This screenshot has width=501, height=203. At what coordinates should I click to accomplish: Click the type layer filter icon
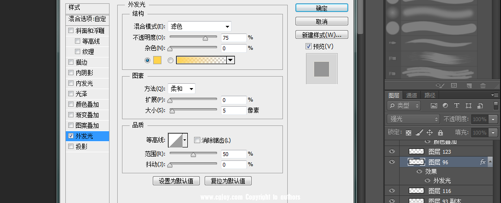point(456,105)
